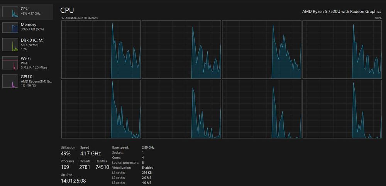
Task: Click the AMD Ryzen 5 7520U processor name
Action: [x=342, y=12]
